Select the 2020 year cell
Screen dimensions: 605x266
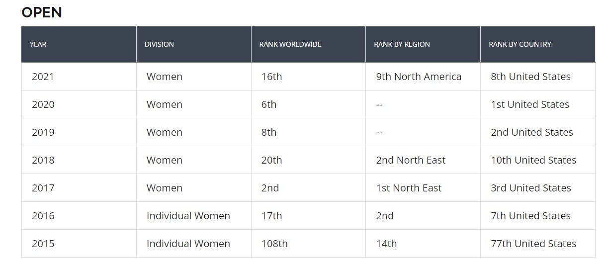[x=43, y=104]
